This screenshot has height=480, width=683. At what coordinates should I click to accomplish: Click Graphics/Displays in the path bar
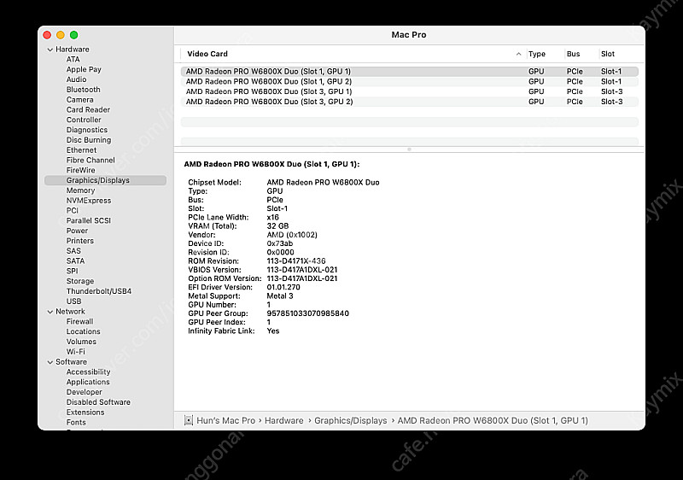[351, 420]
